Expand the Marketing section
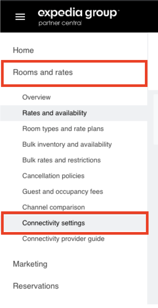This screenshot has height=308, width=158. tap(30, 264)
